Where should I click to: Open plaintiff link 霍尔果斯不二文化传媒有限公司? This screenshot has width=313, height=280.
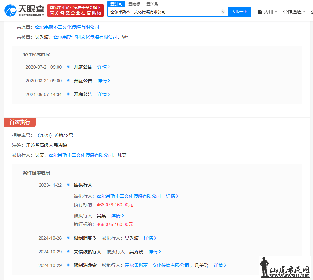point(67,27)
